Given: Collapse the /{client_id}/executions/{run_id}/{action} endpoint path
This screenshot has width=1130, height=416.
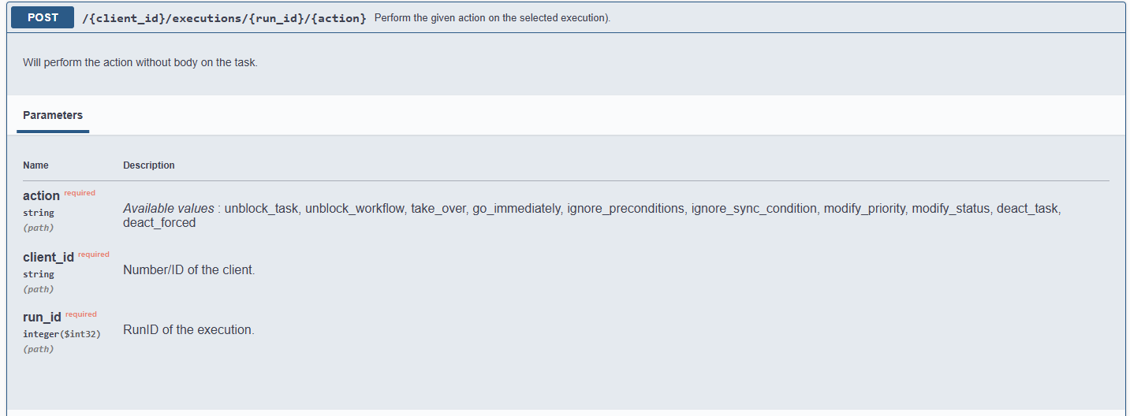Looking at the screenshot, I should (x=225, y=18).
